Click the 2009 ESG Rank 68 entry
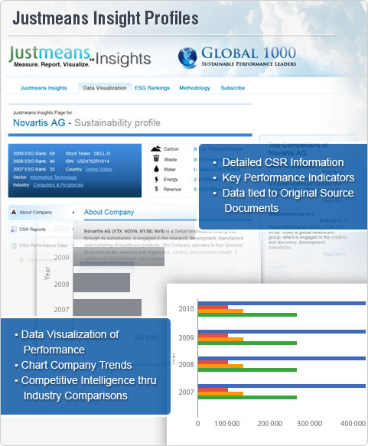Viewport: 368px width, 446px height. [x=34, y=154]
